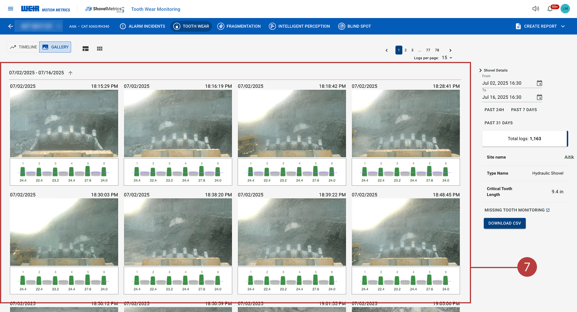Click the Aitik CAT 6060/RH340 label
577x312 pixels.
tap(89, 26)
